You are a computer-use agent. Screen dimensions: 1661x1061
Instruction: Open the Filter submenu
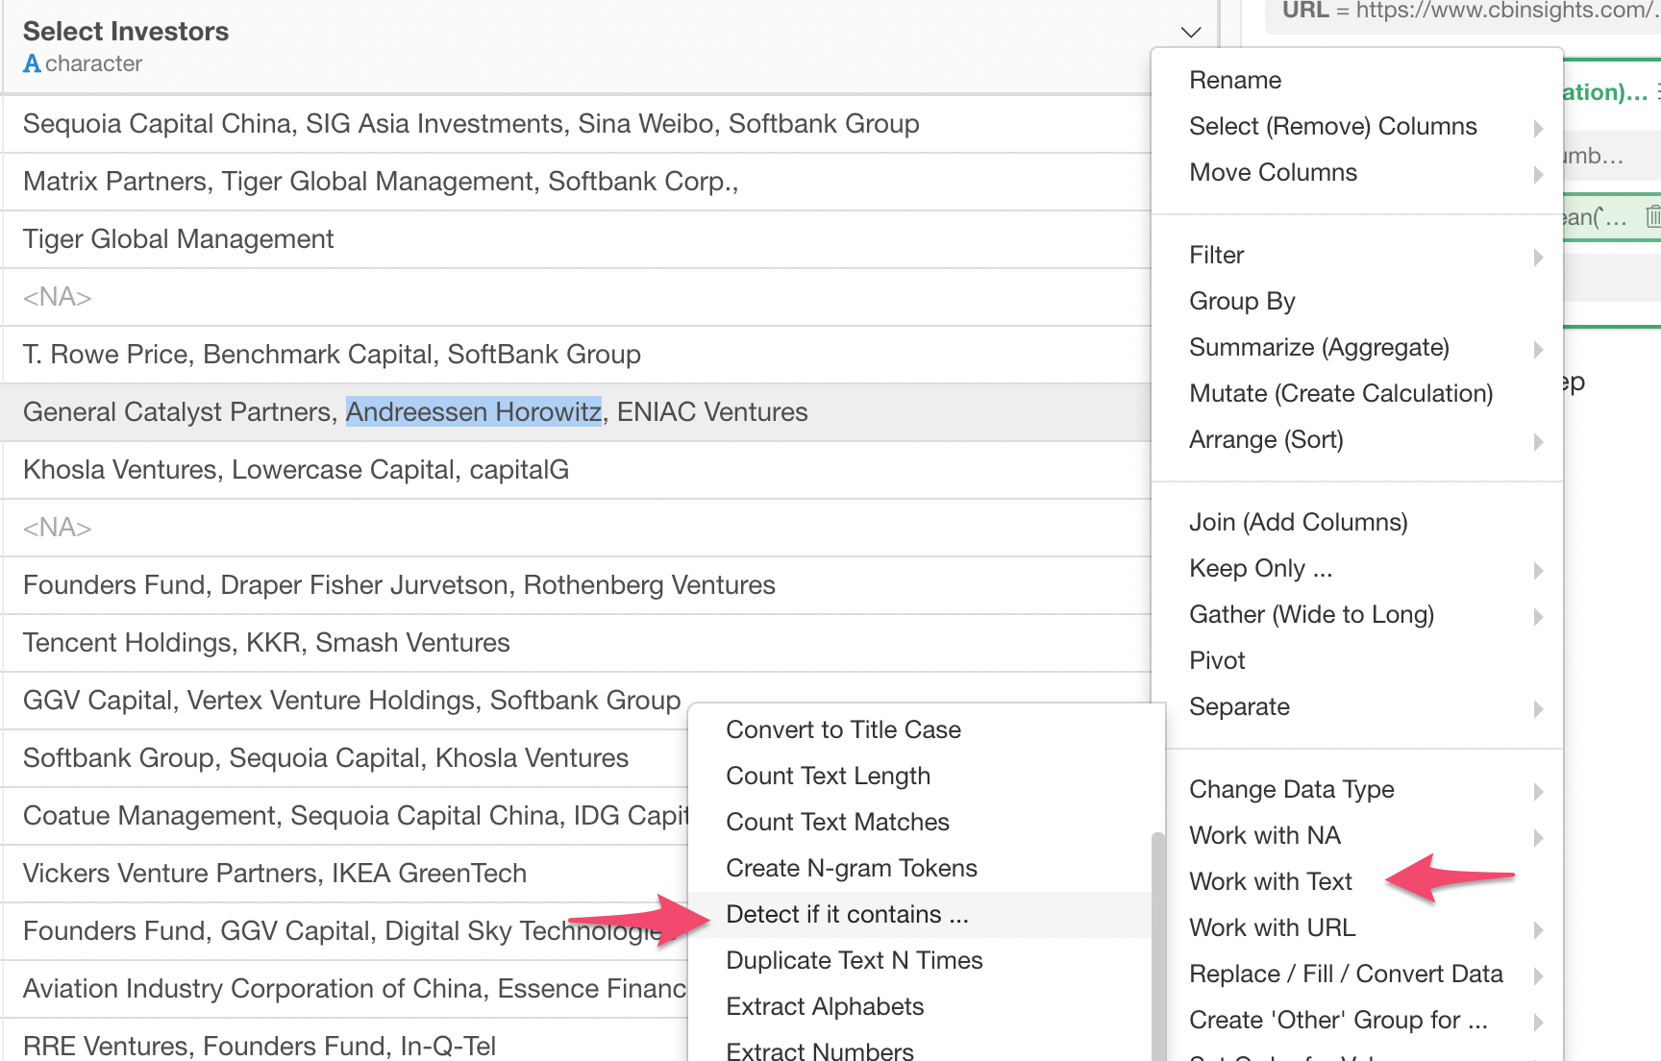[x=1357, y=255]
